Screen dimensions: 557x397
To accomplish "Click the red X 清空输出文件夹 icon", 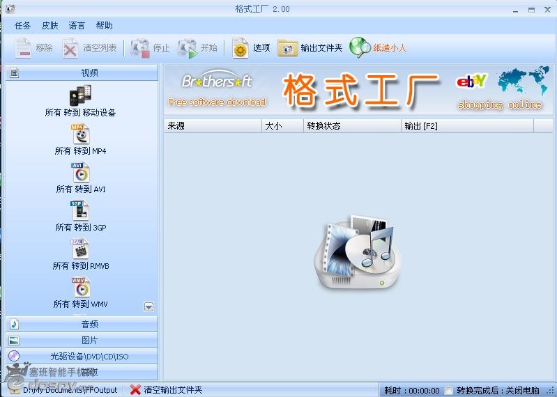I will coord(135,389).
